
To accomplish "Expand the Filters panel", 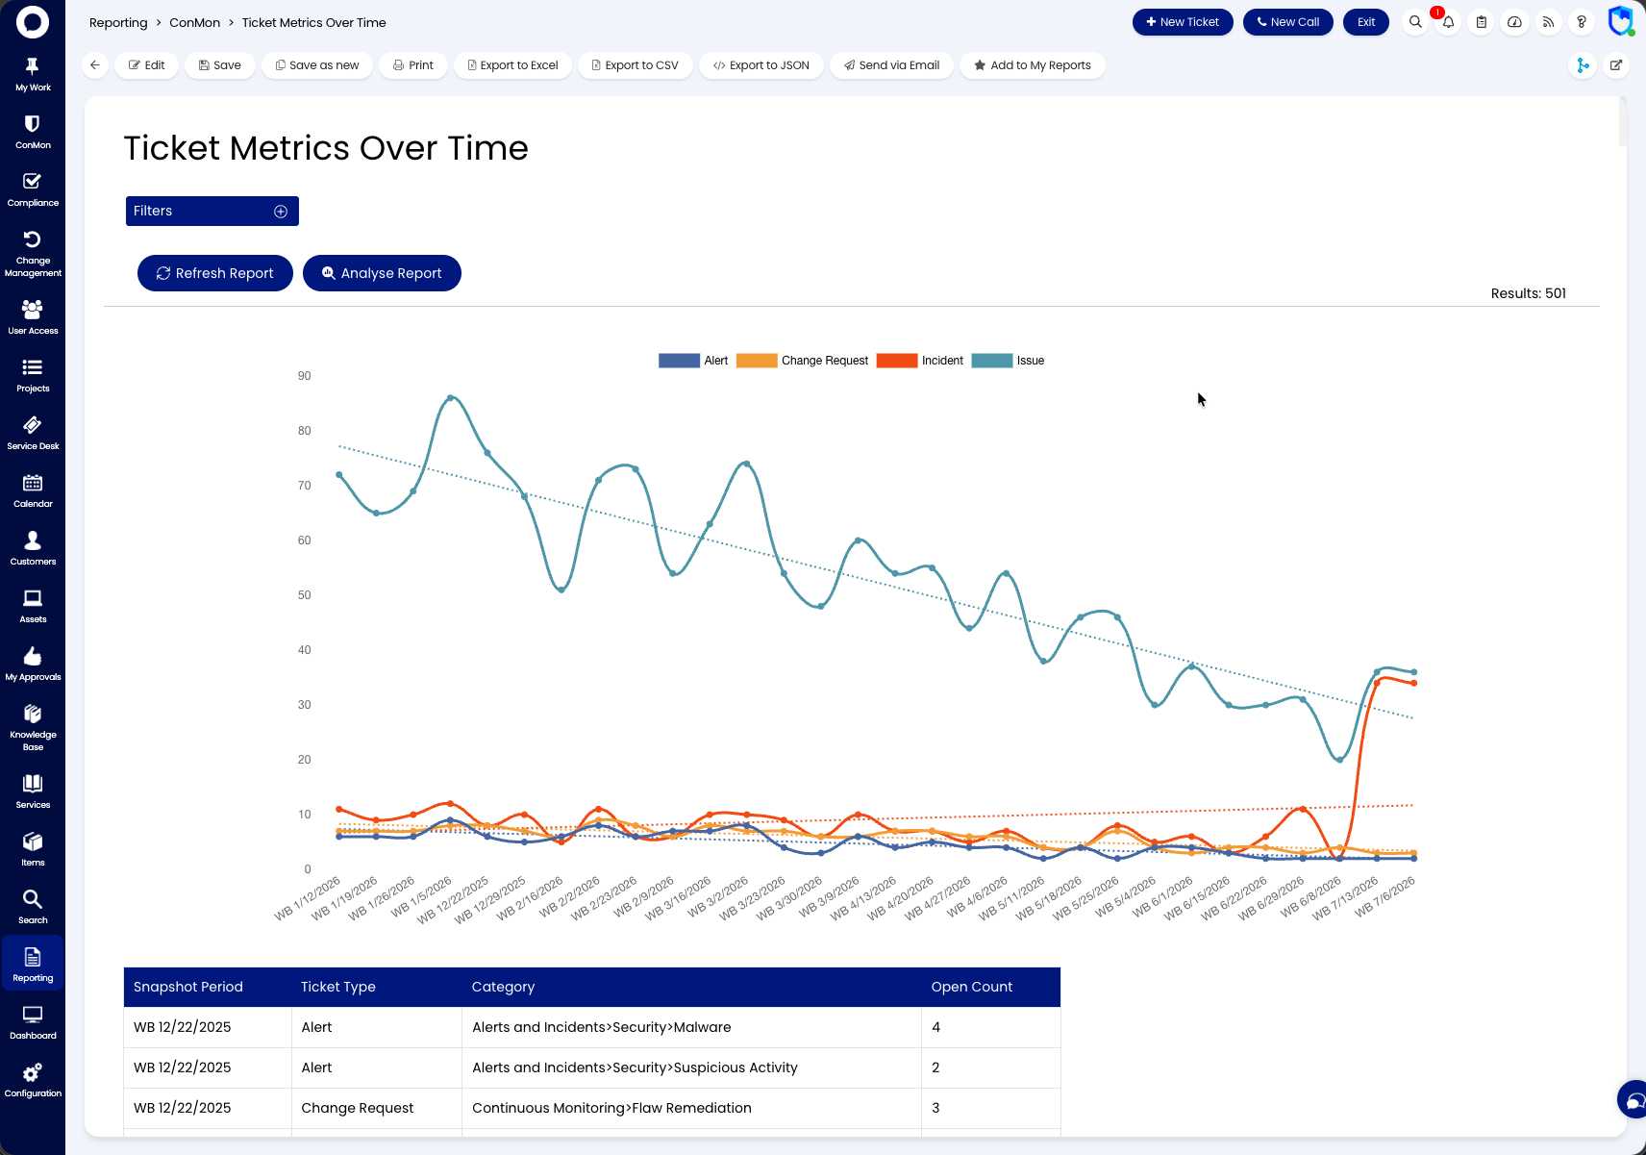I will pyautogui.click(x=212, y=211).
